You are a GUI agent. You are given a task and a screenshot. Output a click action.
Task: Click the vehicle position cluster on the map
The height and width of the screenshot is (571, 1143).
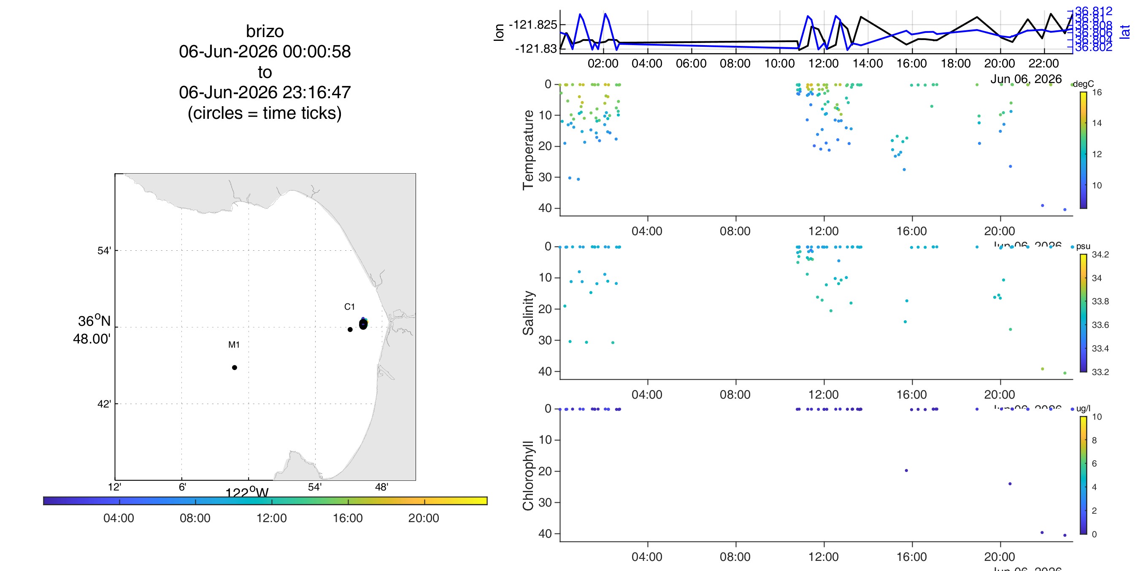[x=363, y=324]
